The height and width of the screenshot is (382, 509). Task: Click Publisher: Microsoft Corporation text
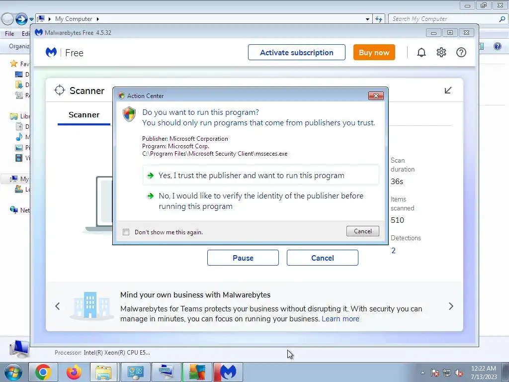(185, 139)
